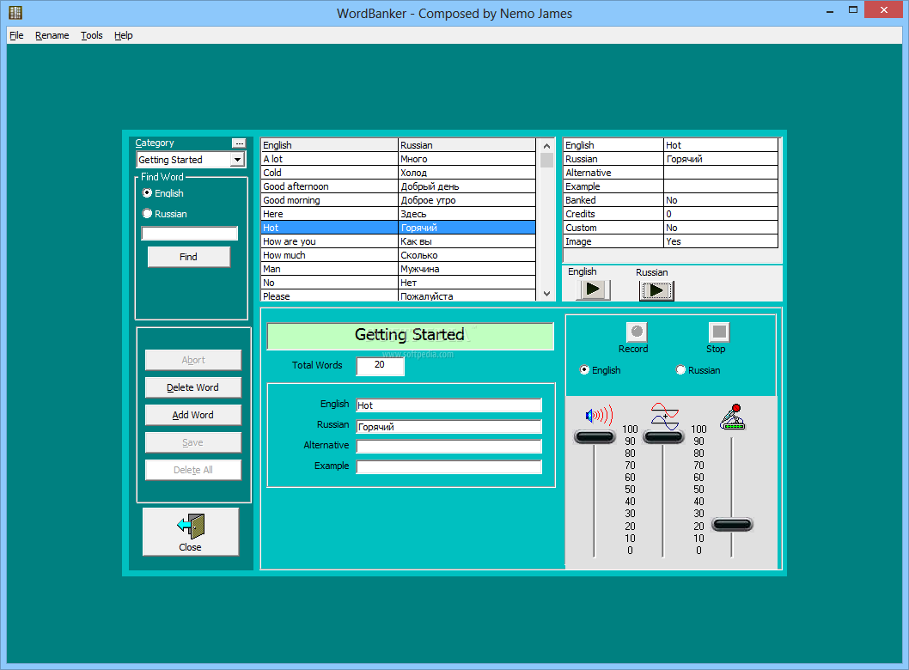
Task: Select the 'Good morning' word row
Action: 398,200
